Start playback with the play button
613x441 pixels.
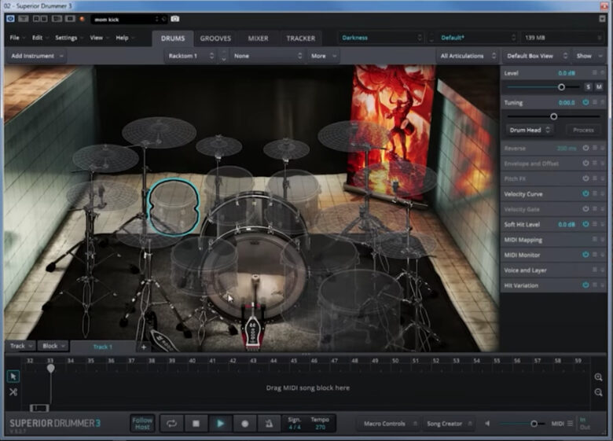coord(220,424)
